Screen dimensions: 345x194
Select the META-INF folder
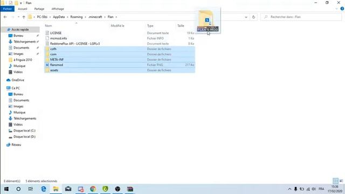(120, 59)
